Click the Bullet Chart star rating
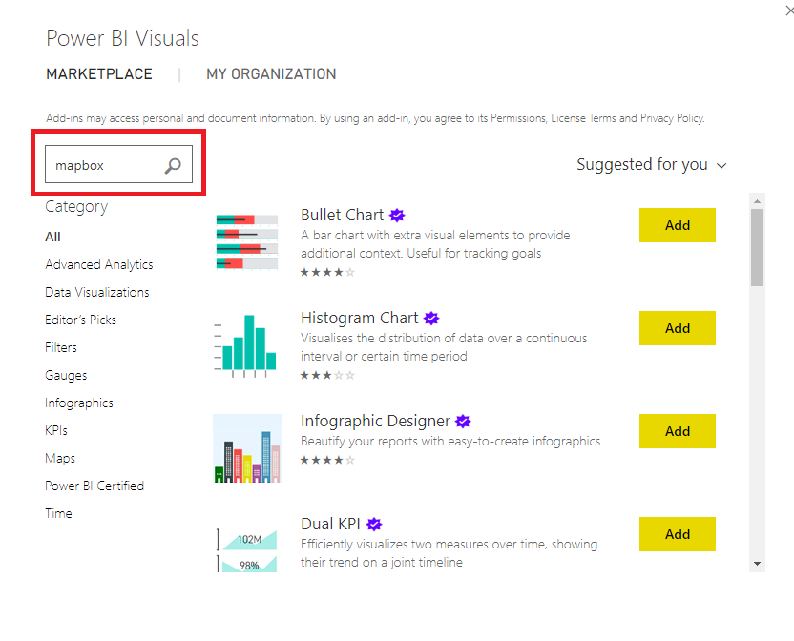 pos(327,273)
